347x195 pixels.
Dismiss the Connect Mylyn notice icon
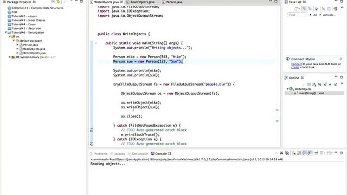[x=341, y=59]
